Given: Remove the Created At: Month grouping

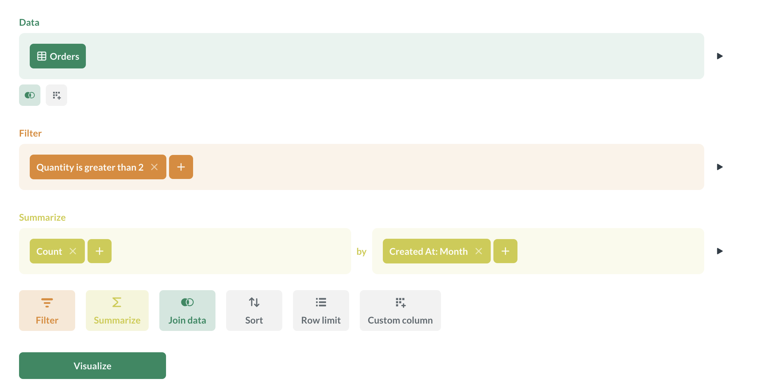Looking at the screenshot, I should (x=479, y=251).
